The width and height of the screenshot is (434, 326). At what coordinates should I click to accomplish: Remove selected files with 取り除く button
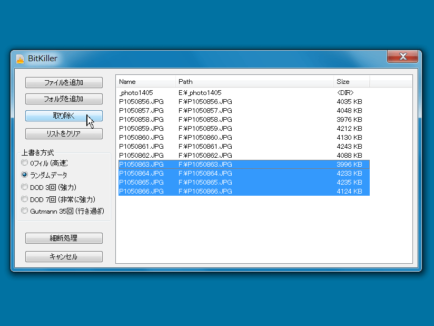(64, 116)
